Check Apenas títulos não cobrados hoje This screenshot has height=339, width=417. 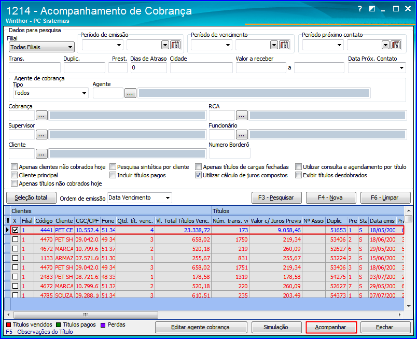coord(15,183)
